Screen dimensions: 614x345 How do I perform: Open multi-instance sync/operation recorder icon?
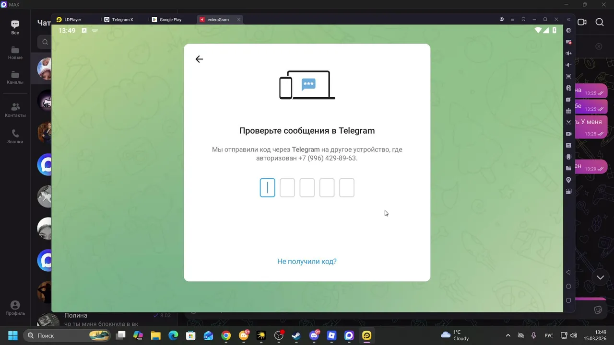(x=569, y=88)
